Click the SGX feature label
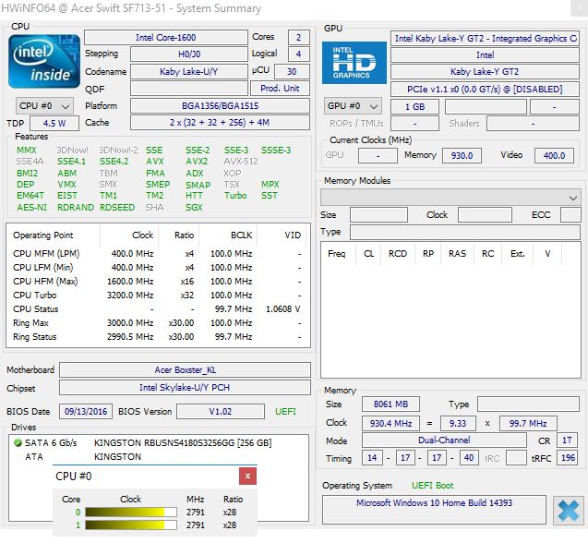The width and height of the screenshot is (588, 543). [194, 207]
